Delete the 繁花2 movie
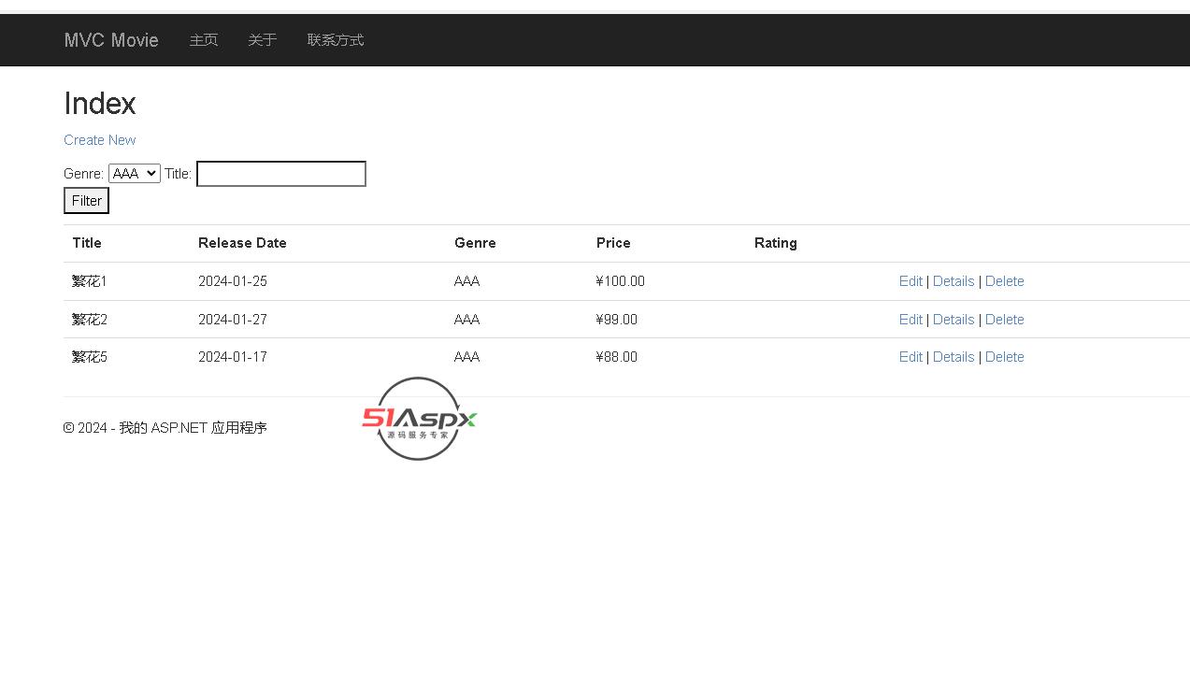 click(x=1004, y=320)
